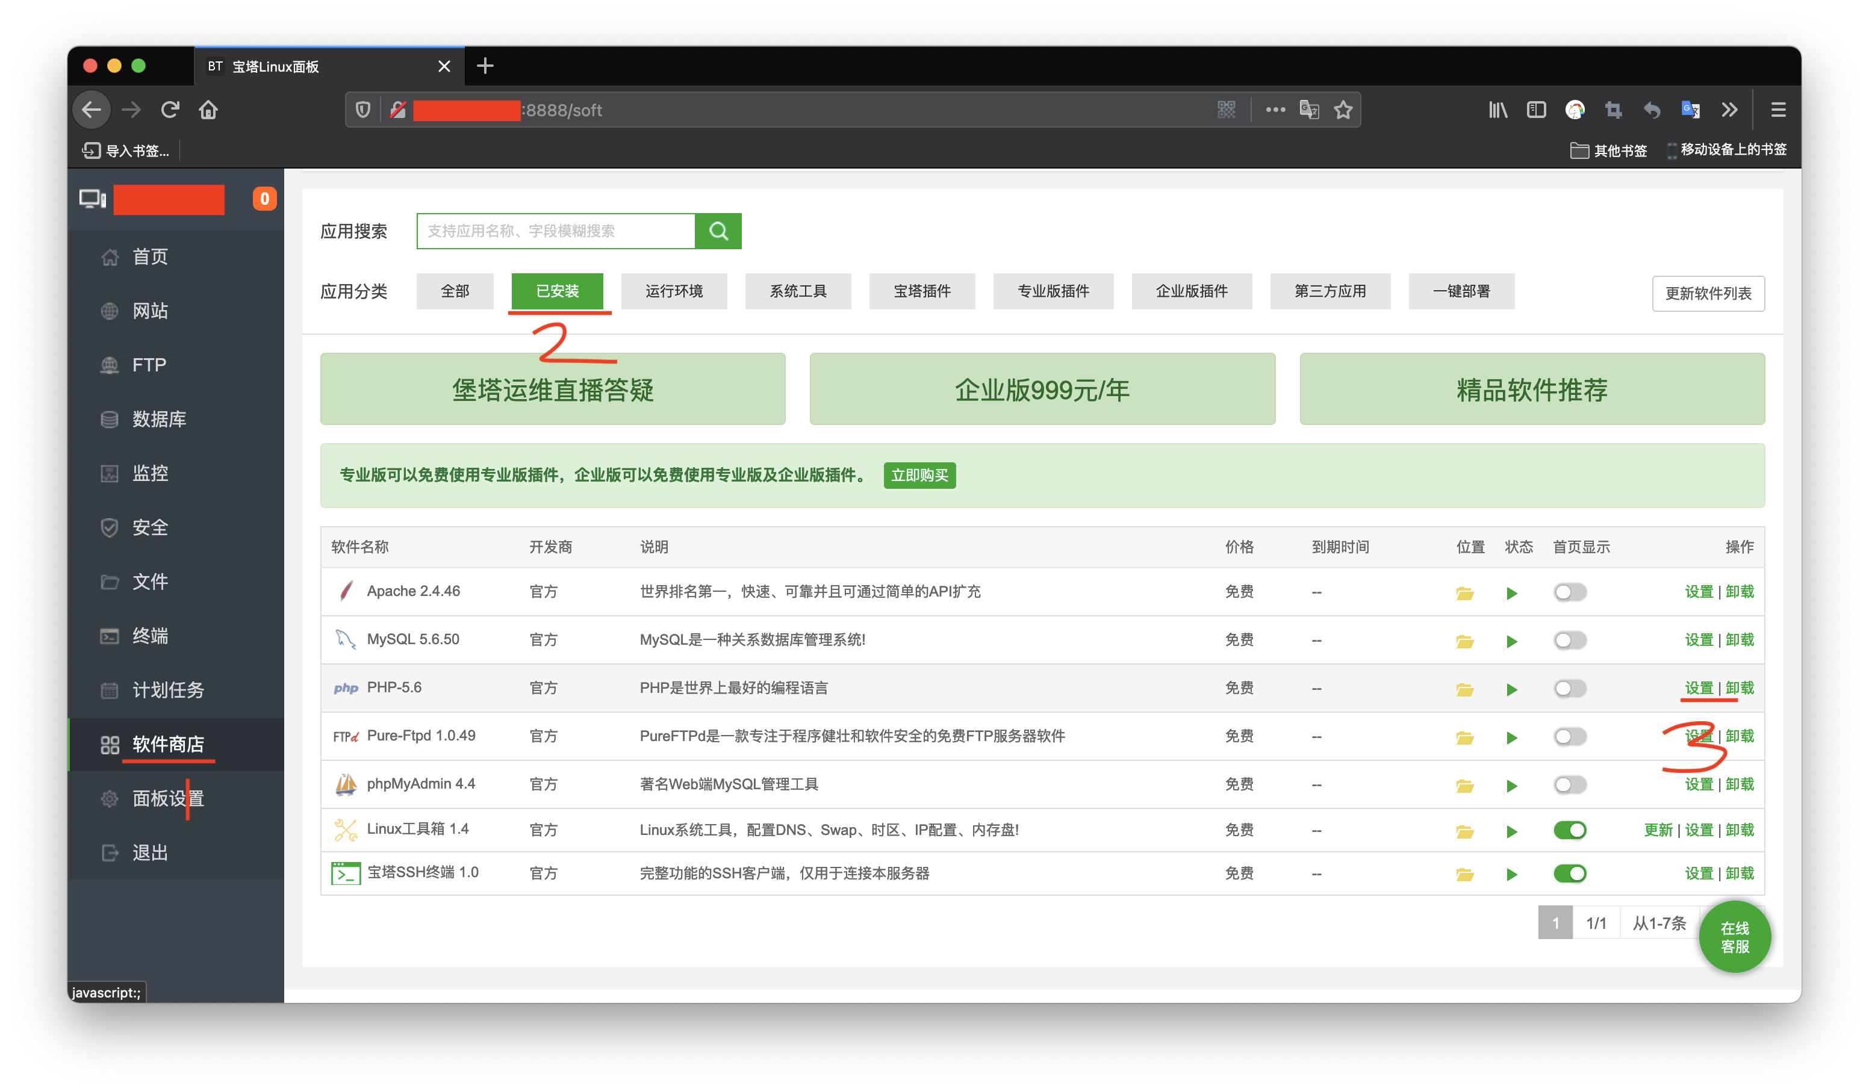This screenshot has height=1092, width=1869.
Task: Click the 立即购买 purchase button
Action: point(919,475)
